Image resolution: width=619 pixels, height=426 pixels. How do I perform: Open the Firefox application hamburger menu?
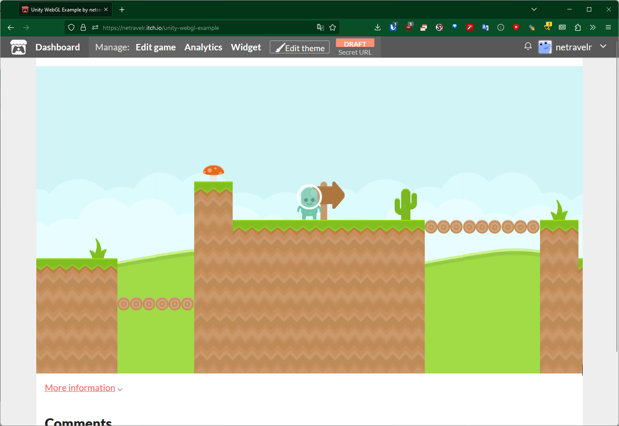pyautogui.click(x=608, y=27)
